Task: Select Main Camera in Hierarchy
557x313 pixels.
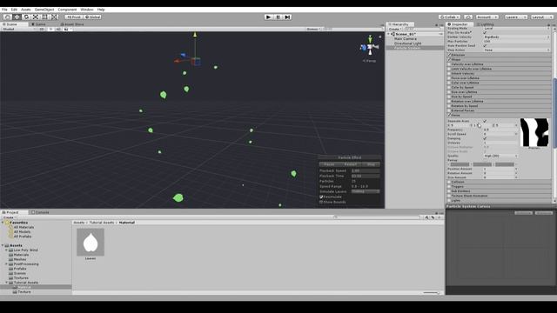Action: (x=406, y=38)
